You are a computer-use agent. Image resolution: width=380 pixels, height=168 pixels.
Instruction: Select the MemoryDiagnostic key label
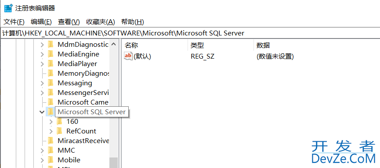tap(83, 73)
